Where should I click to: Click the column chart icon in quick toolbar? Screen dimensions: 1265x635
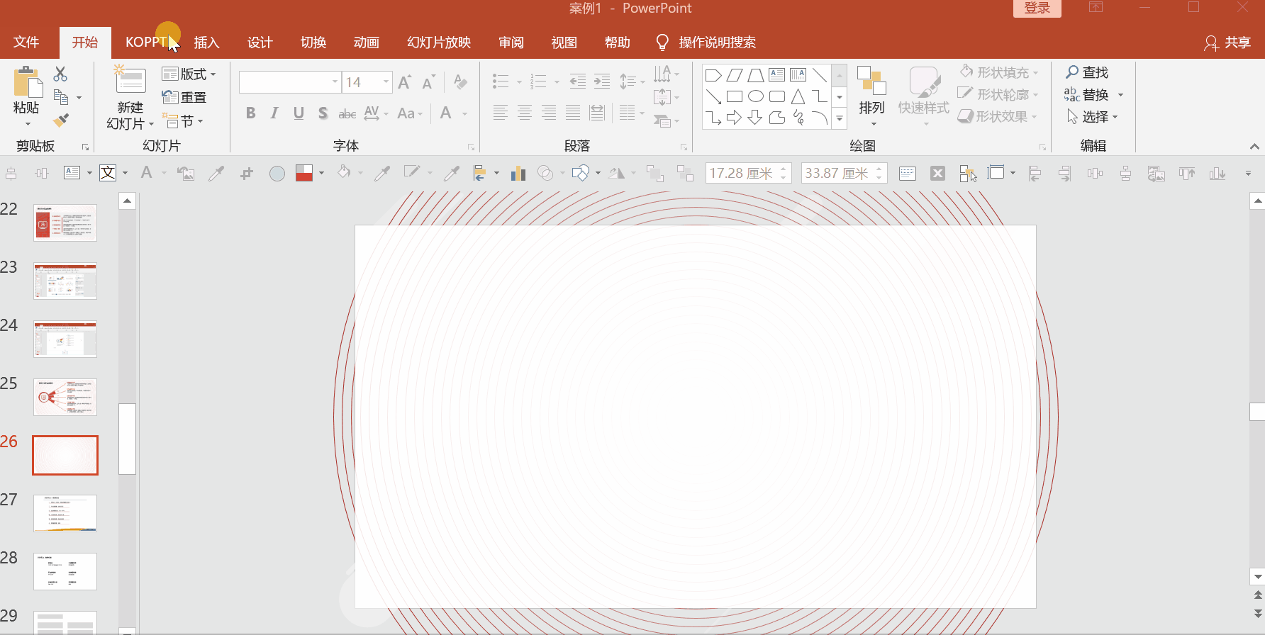point(518,173)
